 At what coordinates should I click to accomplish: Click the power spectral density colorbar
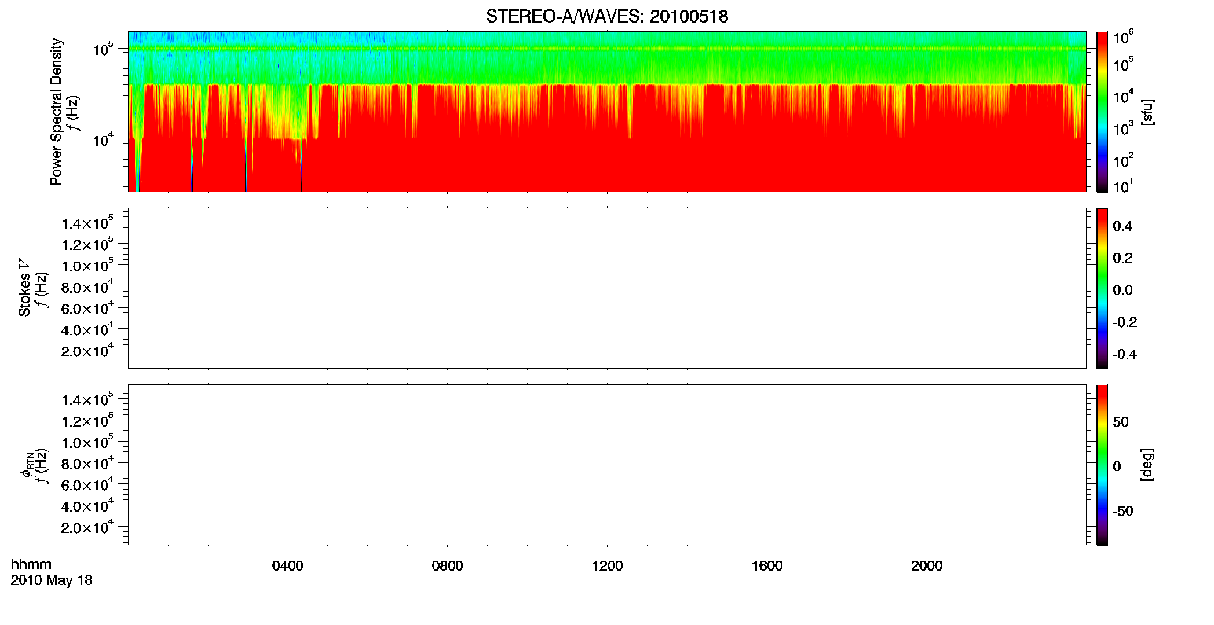point(1102,112)
